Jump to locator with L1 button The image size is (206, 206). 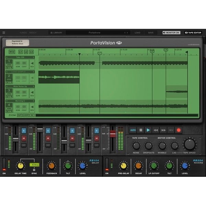tap(21, 52)
